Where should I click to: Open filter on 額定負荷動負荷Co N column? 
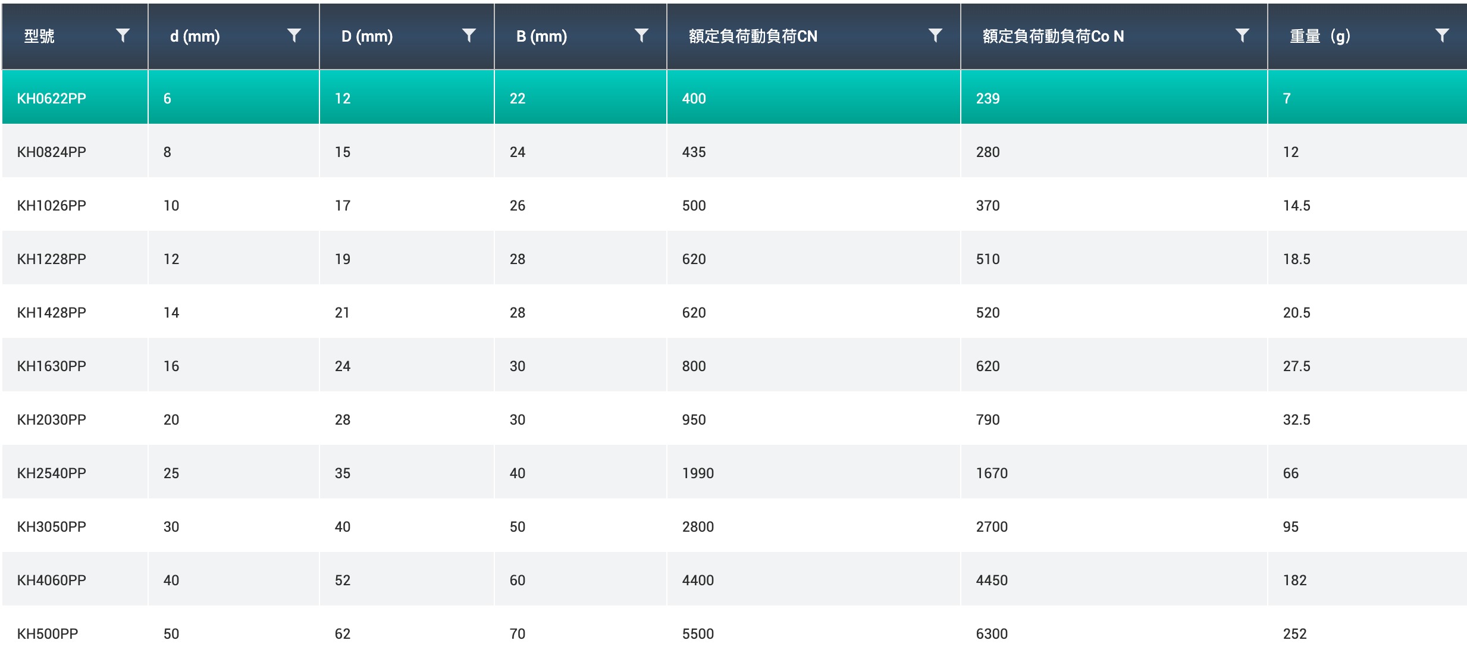[x=1242, y=36]
